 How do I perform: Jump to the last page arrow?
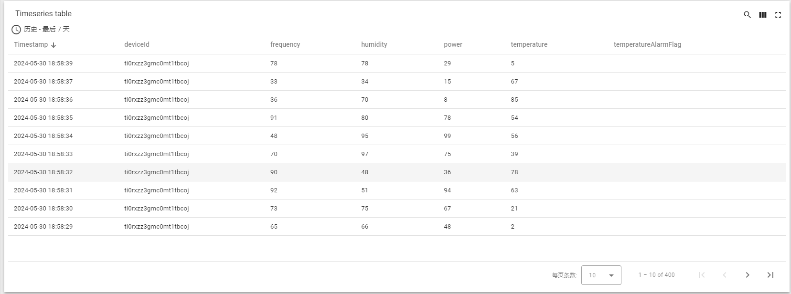point(770,275)
